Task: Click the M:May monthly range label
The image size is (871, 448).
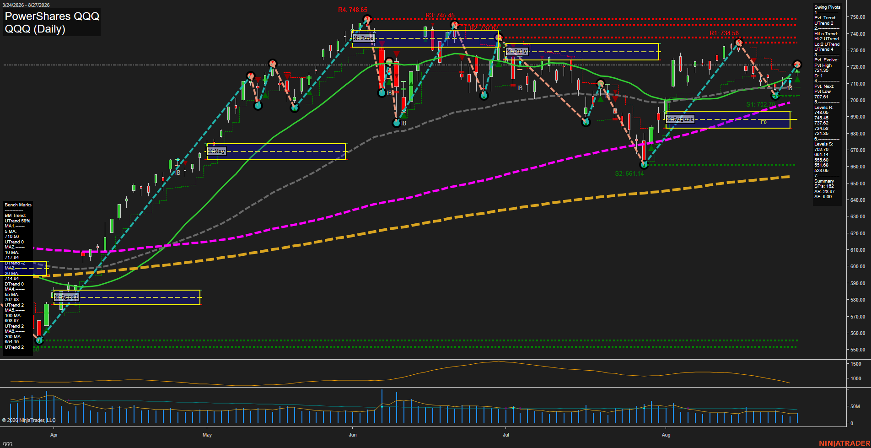Action: tap(216, 151)
